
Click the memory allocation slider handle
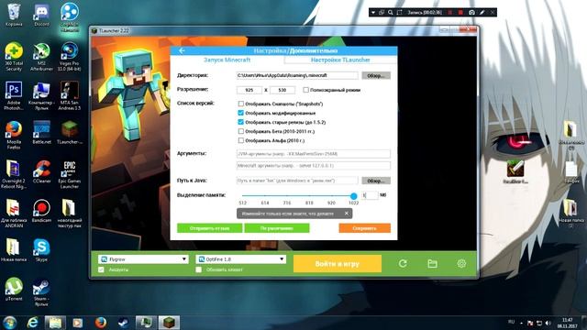pyautogui.click(x=353, y=195)
